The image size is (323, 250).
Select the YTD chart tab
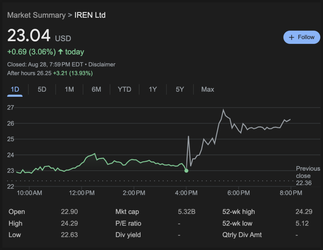(x=124, y=89)
